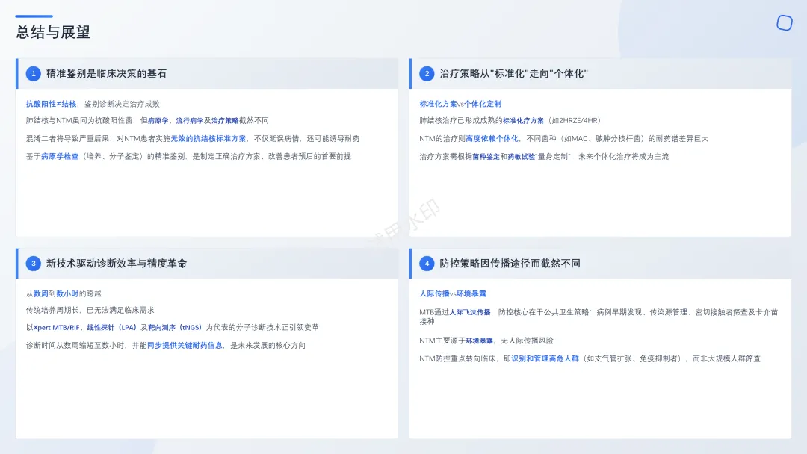Select heading 新技术驱动诊断效率与精度革命
The width and height of the screenshot is (807, 454).
(x=117, y=264)
